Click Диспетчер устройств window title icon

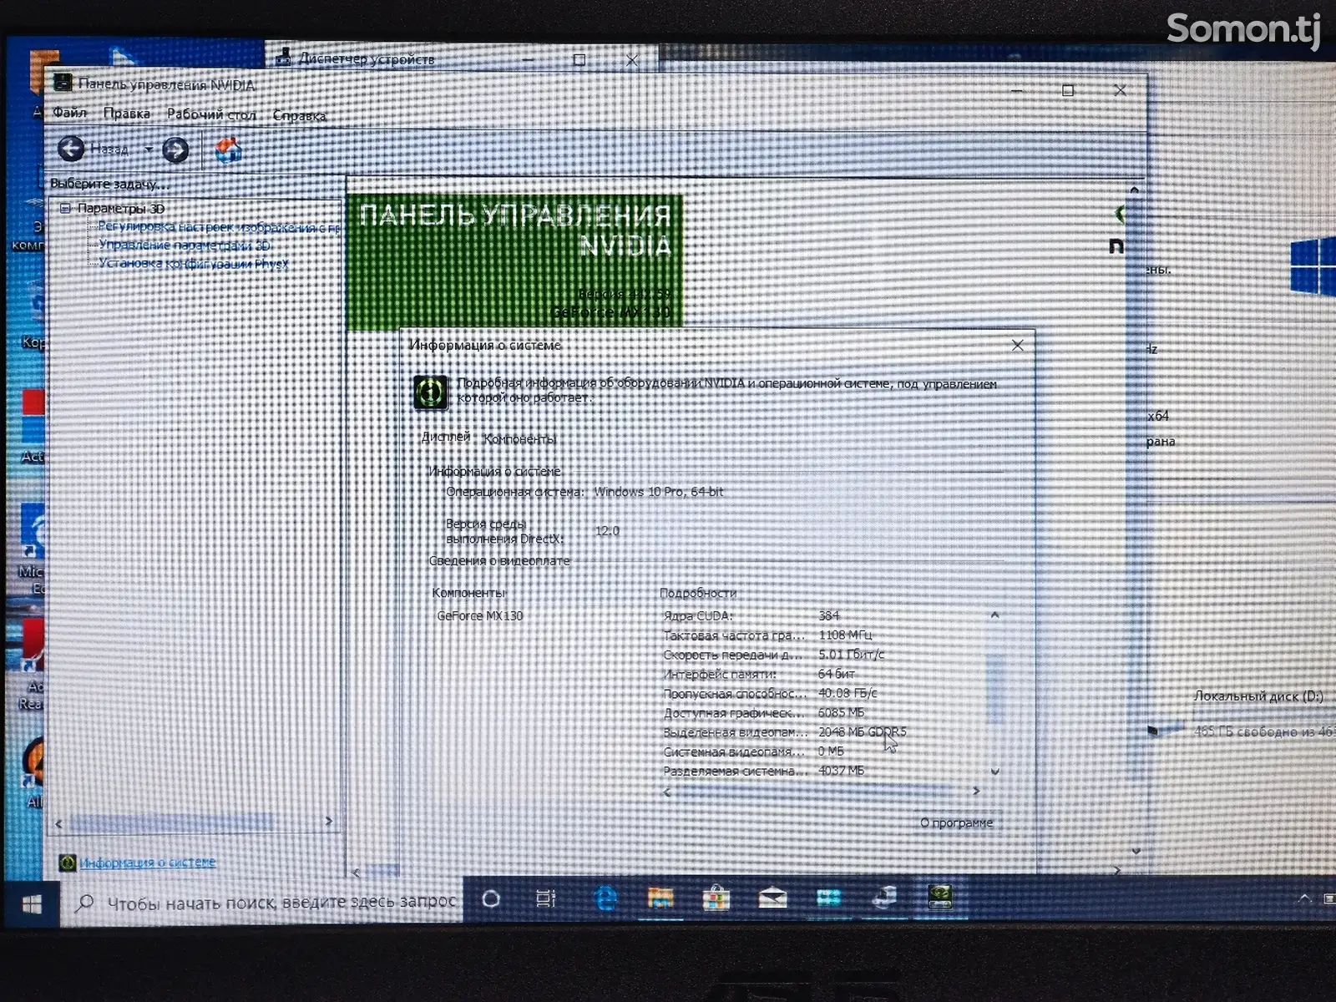click(x=284, y=58)
